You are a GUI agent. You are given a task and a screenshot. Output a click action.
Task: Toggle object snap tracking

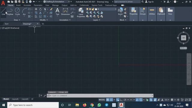coord(137,100)
